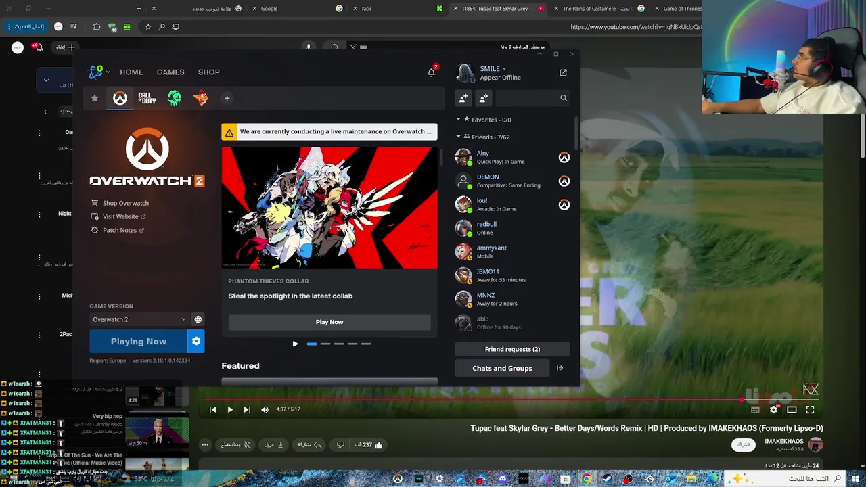
Task: Click Overwatch icon next to Alny
Action: coord(564,158)
